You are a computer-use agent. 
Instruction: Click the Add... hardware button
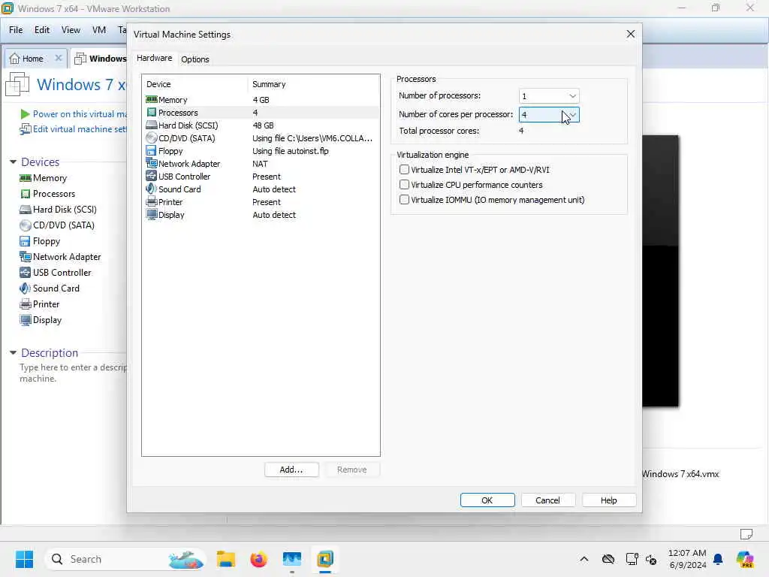291,470
